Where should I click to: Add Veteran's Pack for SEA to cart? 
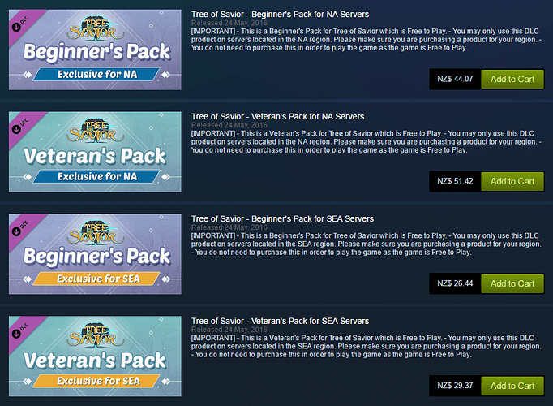pyautogui.click(x=512, y=386)
